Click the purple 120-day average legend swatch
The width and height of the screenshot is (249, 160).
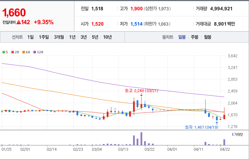pyautogui.click(x=35, y=52)
